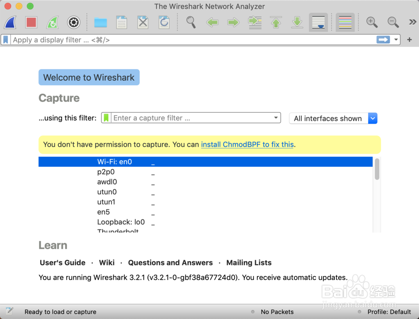Go to a specified packet
Image resolution: width=419 pixels, height=319 pixels.
click(x=255, y=23)
